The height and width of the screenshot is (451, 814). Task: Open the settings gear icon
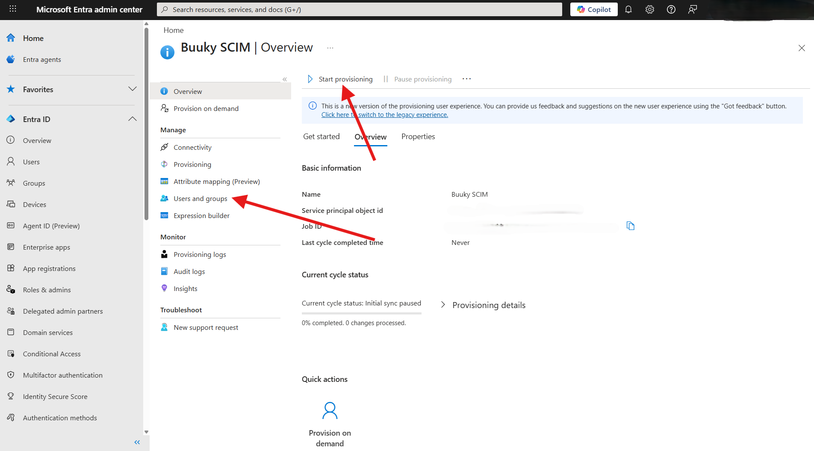coord(649,9)
